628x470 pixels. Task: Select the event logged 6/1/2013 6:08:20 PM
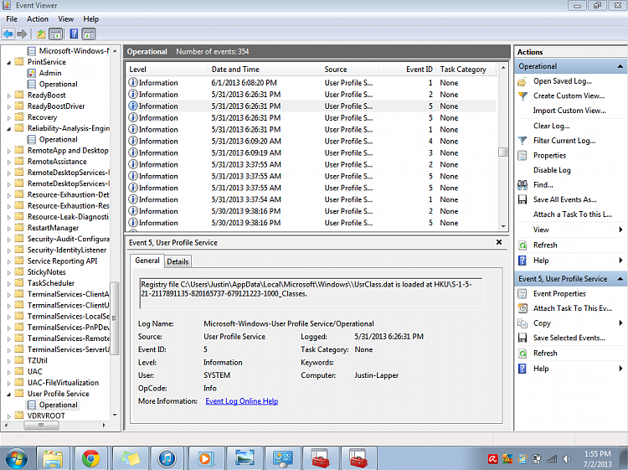pos(311,83)
